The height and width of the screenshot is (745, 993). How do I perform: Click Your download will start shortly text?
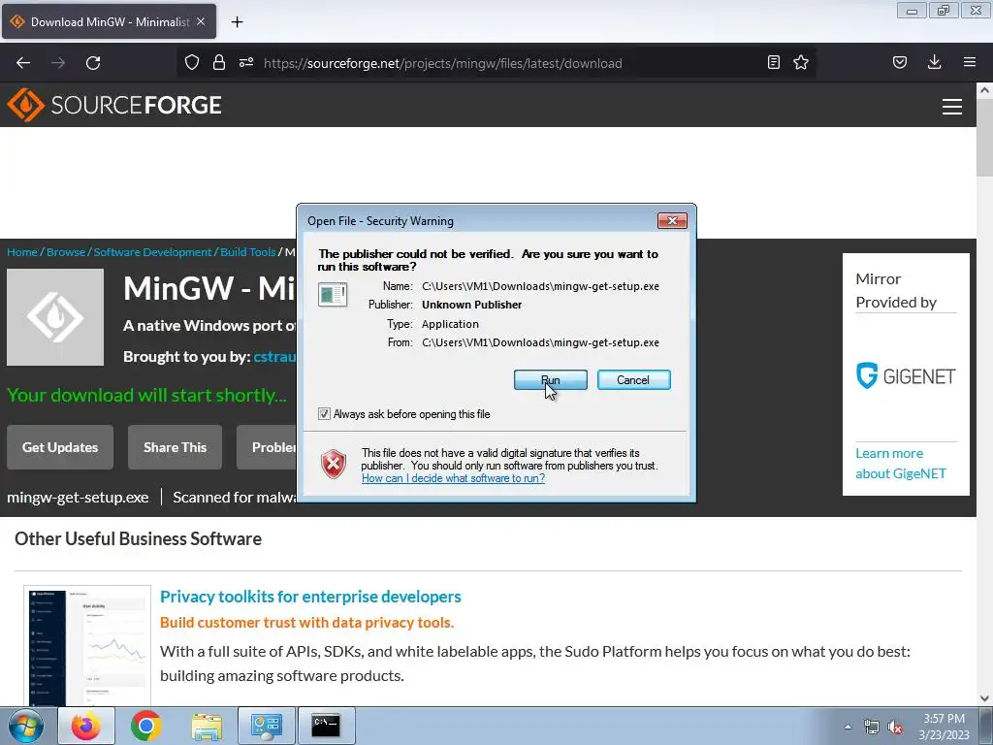pyautogui.click(x=147, y=396)
